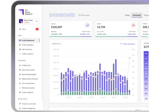Click the Units value 14,794
The image size is (149, 112).
101,27
